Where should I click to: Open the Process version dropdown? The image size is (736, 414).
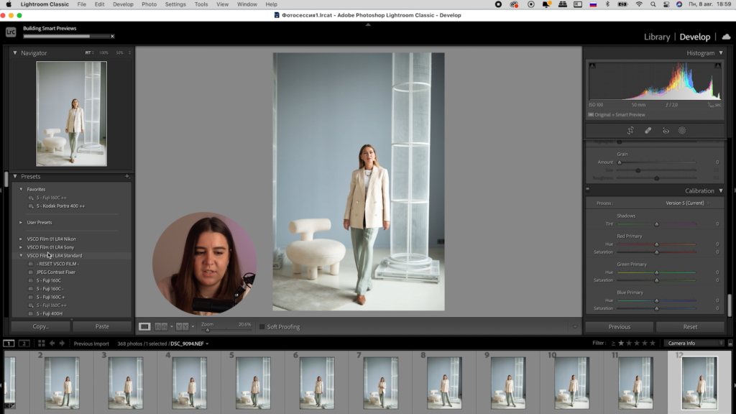click(x=686, y=203)
